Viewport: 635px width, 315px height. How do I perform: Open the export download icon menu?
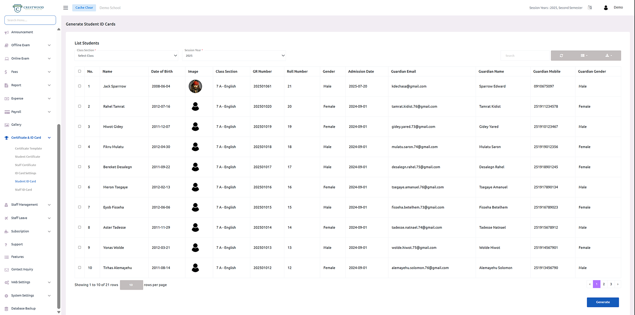click(x=608, y=55)
